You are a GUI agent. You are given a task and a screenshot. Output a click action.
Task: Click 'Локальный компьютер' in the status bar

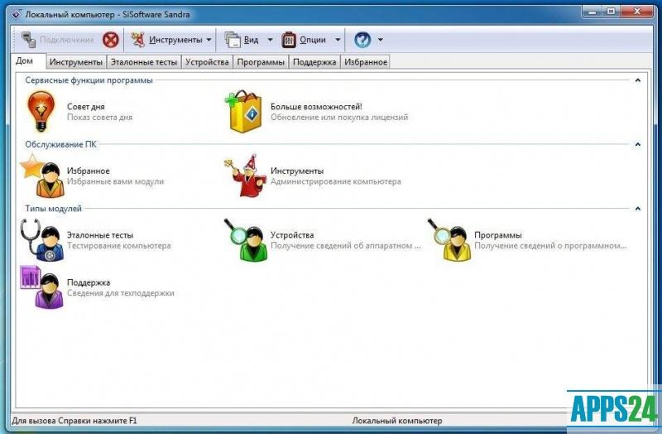pos(397,421)
